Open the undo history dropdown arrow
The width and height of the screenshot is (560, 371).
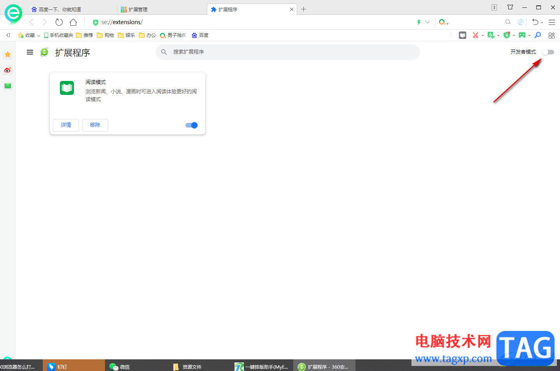coord(541,22)
